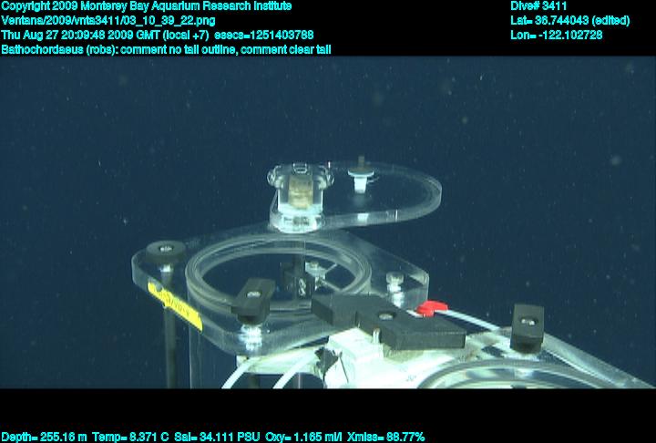Select the Monterey Bay Aquarium copyright line

147,6
